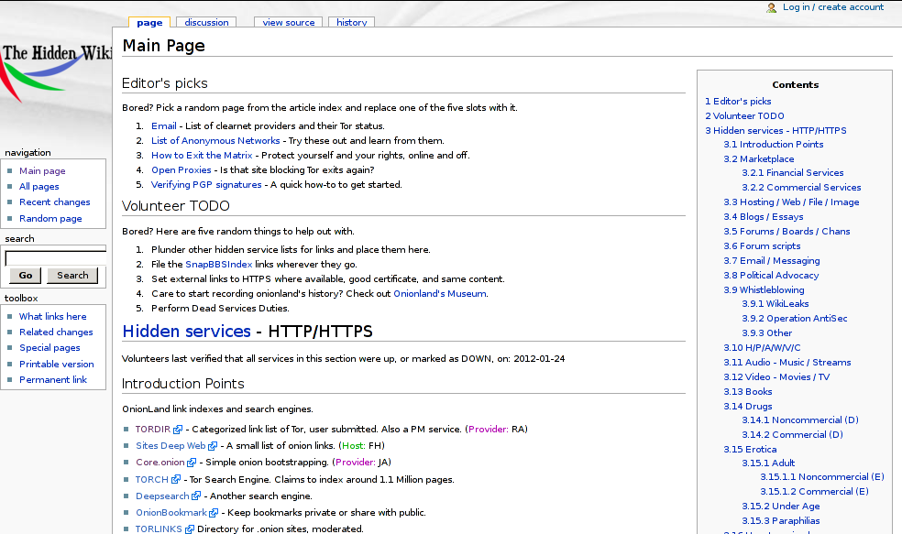Open Recent changes in navigation

54,202
